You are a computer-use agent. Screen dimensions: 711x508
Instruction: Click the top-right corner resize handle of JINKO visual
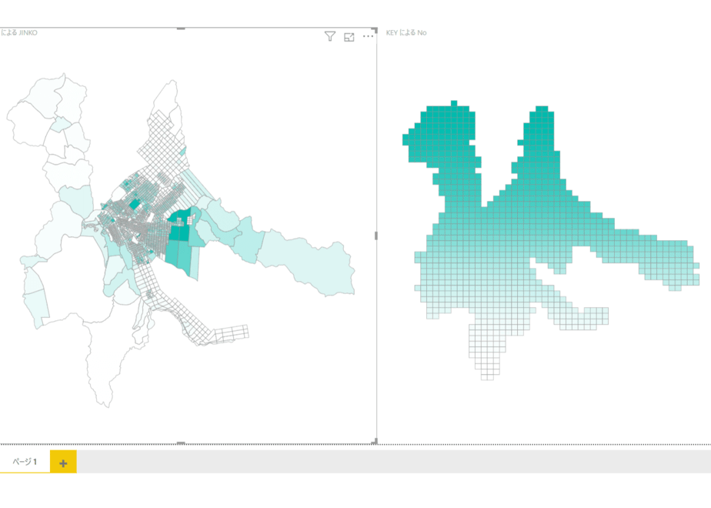coord(375,30)
